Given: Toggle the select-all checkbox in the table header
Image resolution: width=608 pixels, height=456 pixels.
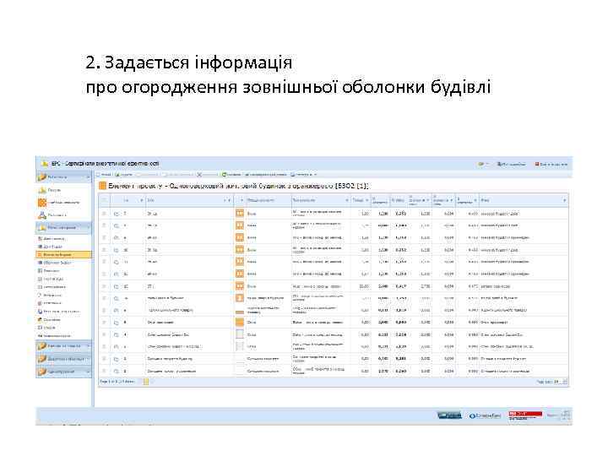Looking at the screenshot, I should pos(104,200).
